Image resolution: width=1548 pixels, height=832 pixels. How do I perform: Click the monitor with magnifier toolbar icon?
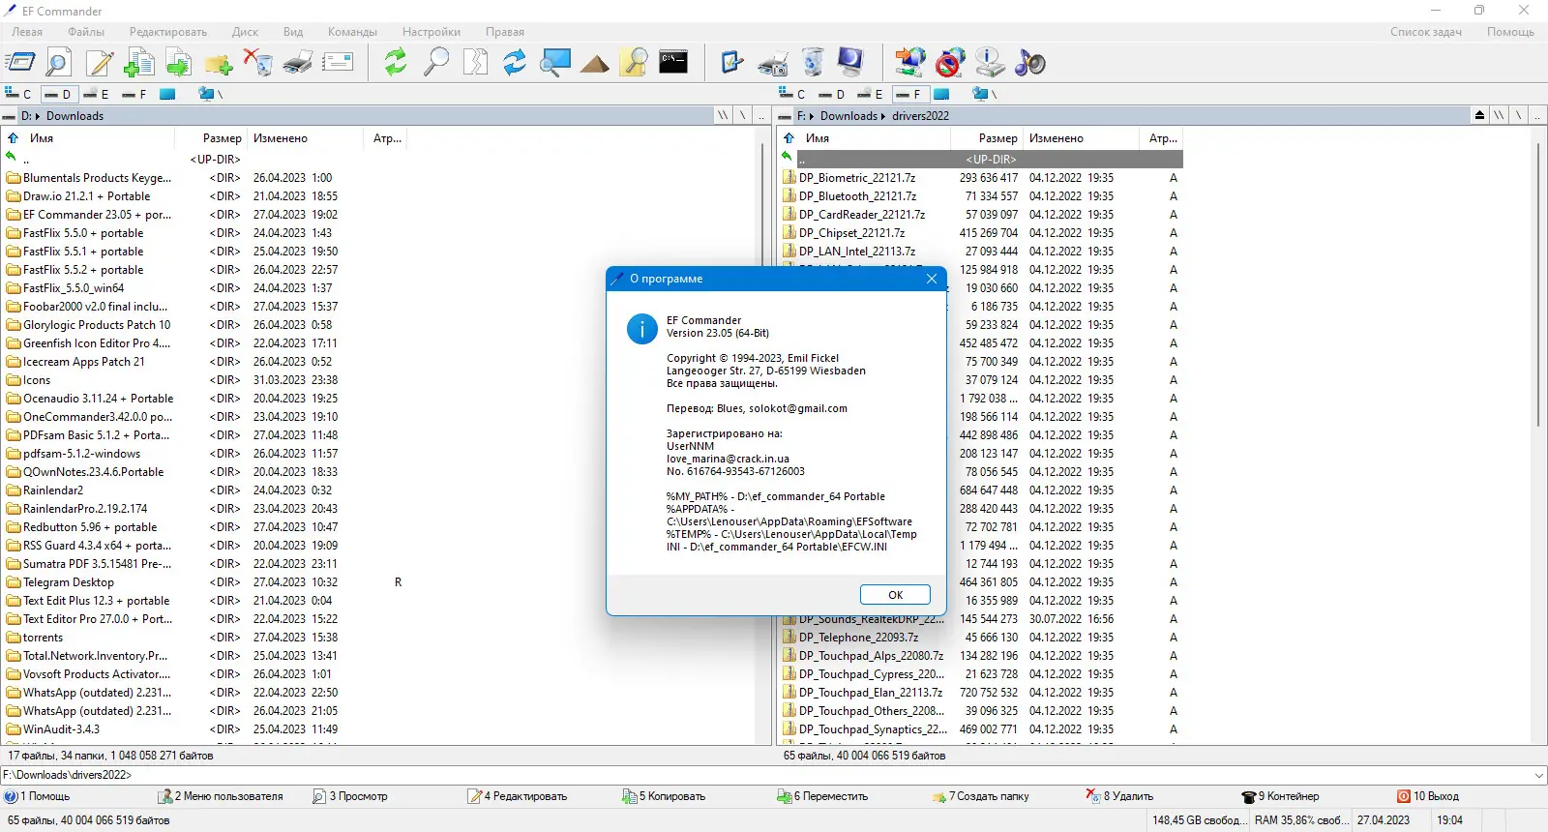coord(555,63)
